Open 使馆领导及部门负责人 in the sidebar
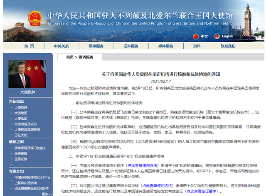 coord(30,148)
